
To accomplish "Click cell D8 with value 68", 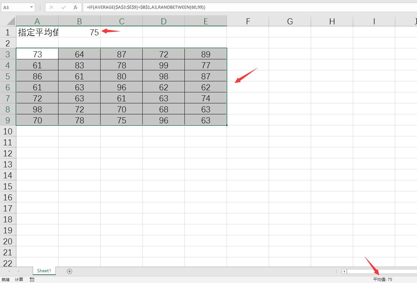I will [163, 109].
